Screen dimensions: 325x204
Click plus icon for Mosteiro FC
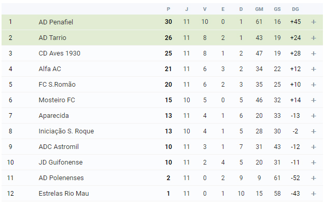(x=314, y=100)
